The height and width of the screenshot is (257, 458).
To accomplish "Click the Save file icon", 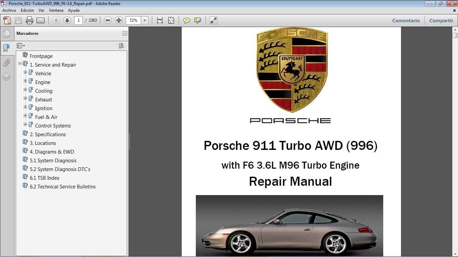I will pos(18,20).
